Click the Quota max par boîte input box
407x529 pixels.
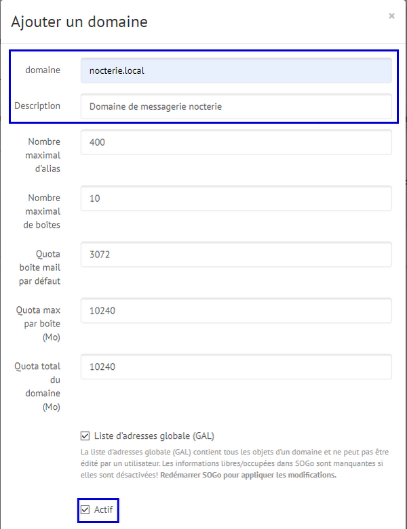(235, 311)
